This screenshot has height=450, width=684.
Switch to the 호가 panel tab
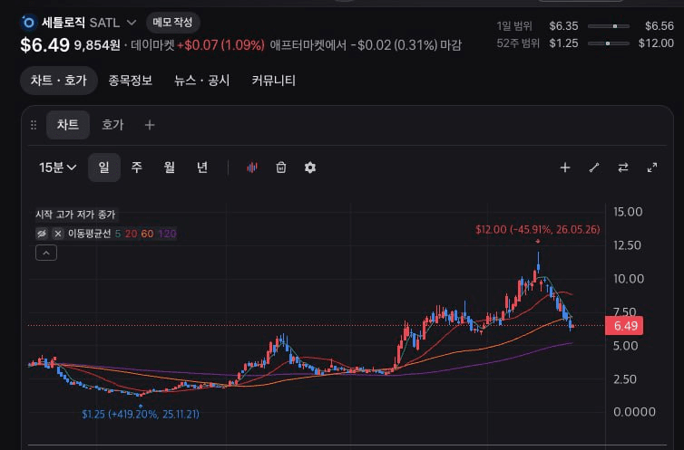pos(112,125)
